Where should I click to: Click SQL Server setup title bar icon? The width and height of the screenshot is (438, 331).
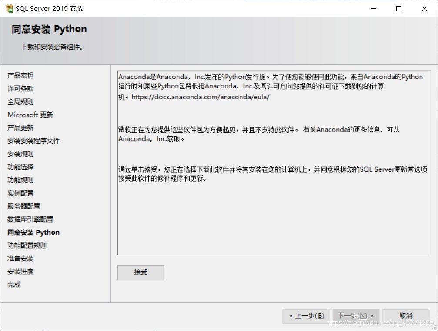pos(9,9)
